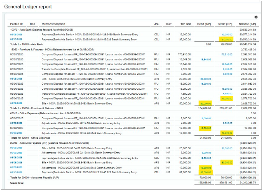Open the last Accounts Payable 06/10/2025 date link
The image size is (263, 190).
coord(16,172)
